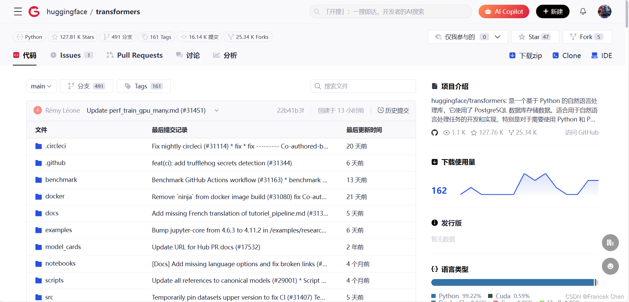Click the folder icon beside examples
629x302 pixels.
coord(39,230)
